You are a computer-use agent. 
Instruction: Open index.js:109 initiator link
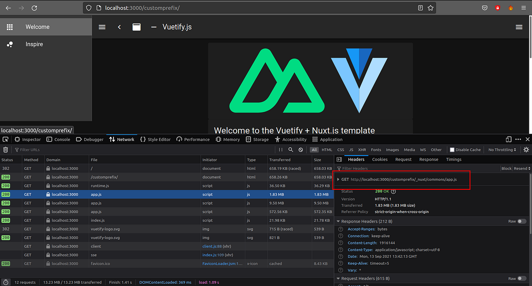(x=213, y=255)
